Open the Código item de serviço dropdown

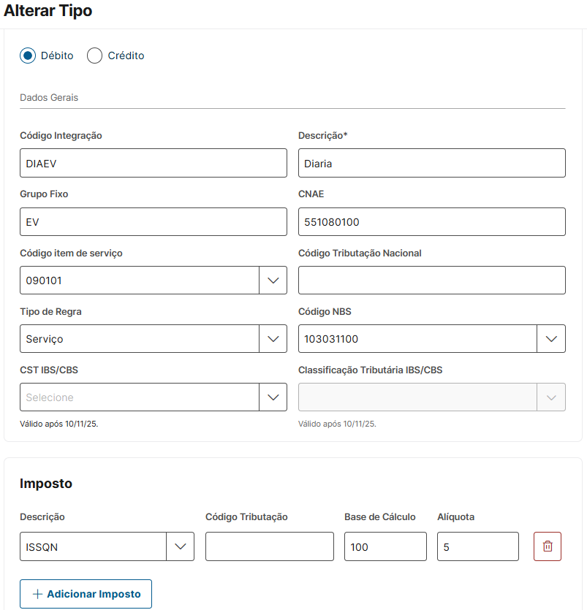pos(273,281)
